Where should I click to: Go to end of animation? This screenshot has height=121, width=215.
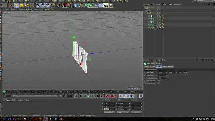(102, 96)
